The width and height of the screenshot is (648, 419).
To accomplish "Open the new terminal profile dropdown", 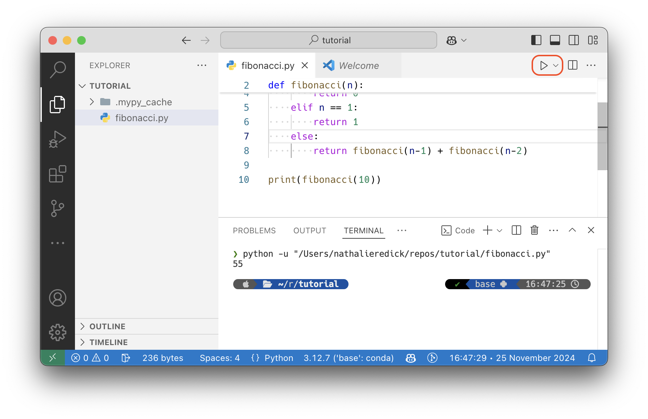I will [x=500, y=230].
